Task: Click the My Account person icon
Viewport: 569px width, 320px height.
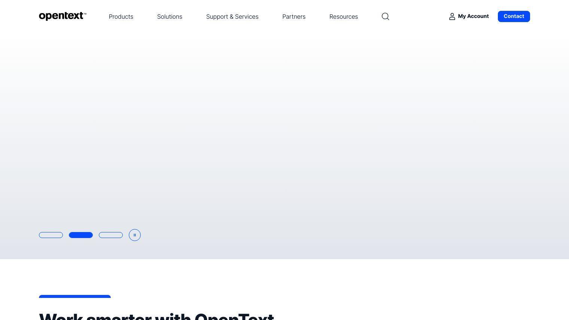Action: (452, 16)
